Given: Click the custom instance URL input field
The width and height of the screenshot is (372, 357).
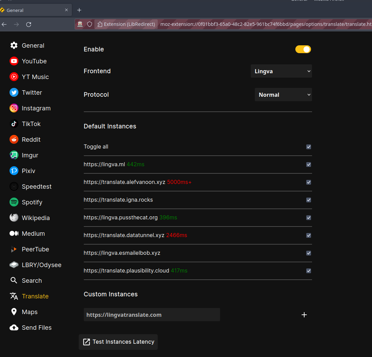Looking at the screenshot, I should click(x=152, y=314).
